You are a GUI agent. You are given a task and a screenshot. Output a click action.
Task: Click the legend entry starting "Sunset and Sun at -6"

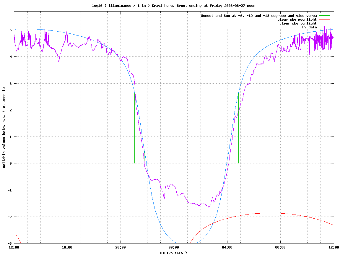pos(259,16)
